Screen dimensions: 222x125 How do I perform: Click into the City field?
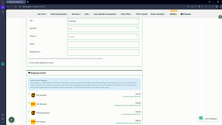(103, 21)
